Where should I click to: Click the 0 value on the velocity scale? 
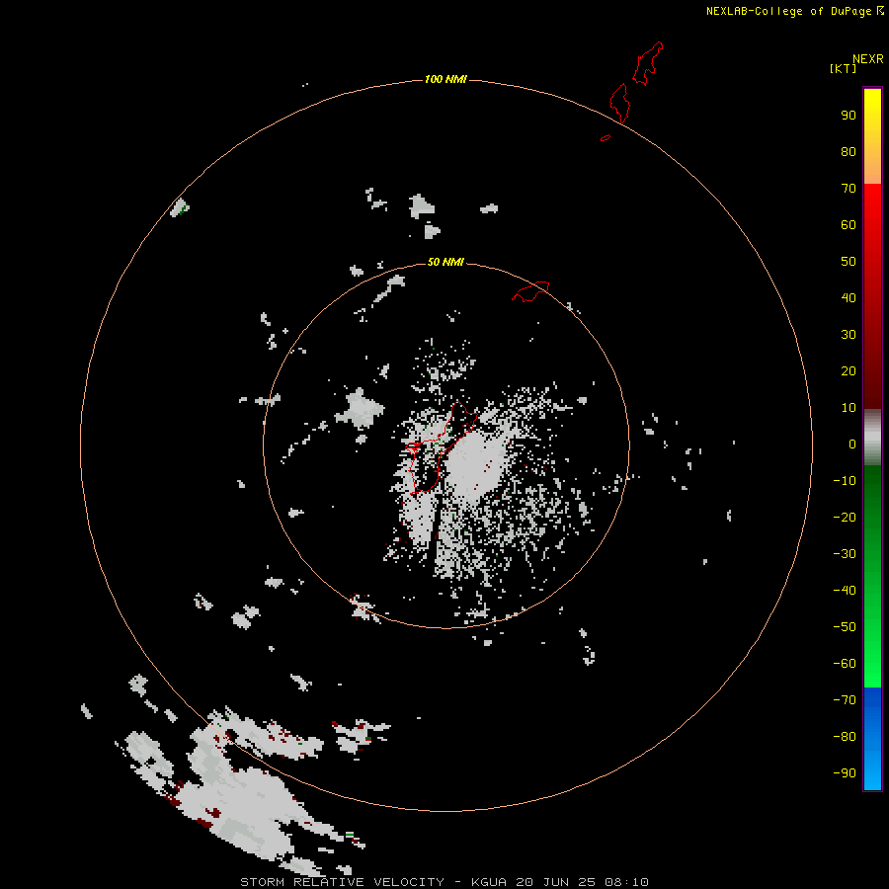852,444
